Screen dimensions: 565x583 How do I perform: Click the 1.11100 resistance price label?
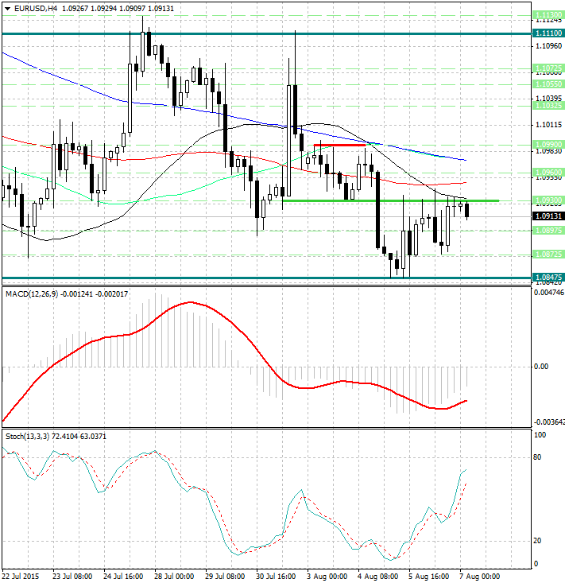(548, 33)
